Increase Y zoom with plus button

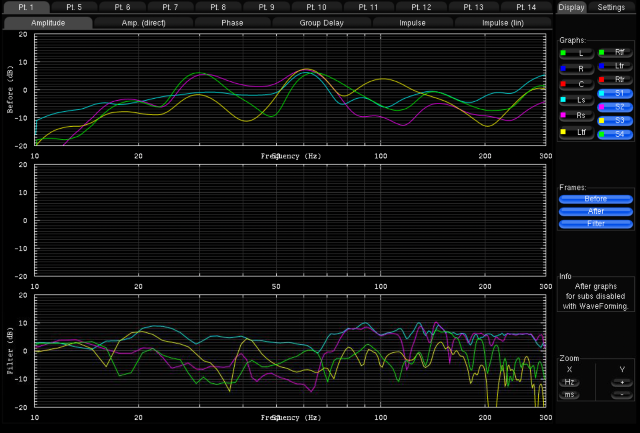coord(622,382)
